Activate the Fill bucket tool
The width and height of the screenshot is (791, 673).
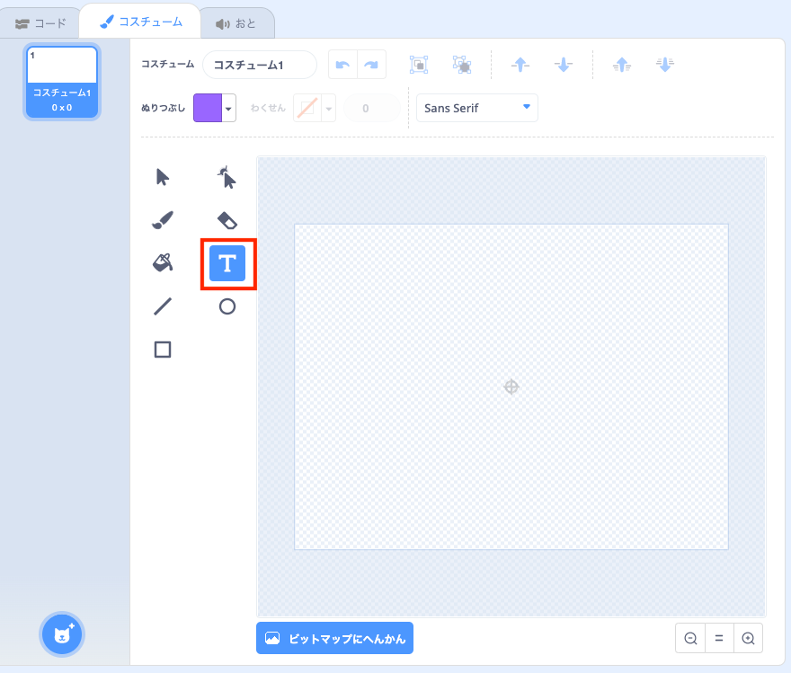point(163,262)
